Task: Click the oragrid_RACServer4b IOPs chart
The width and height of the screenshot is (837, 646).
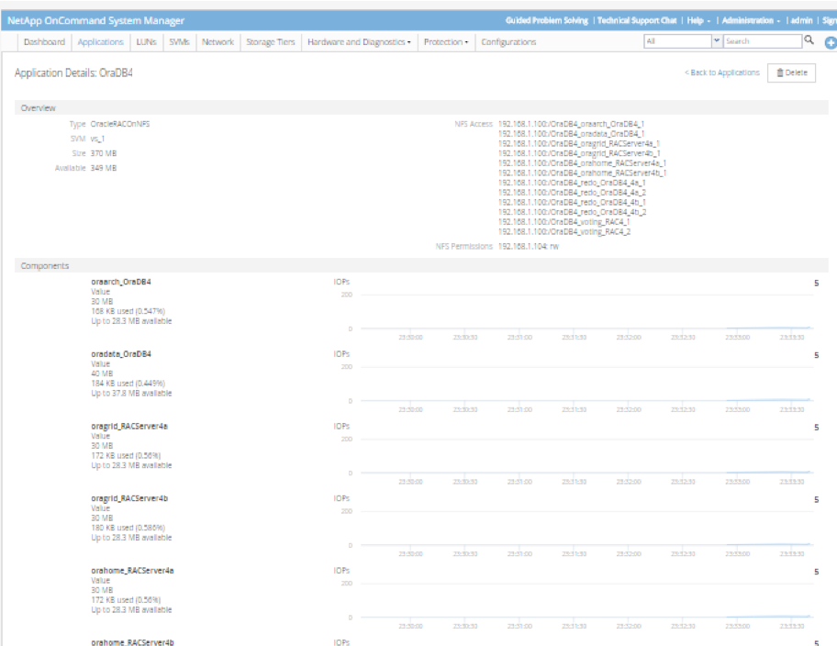Action: click(586, 529)
